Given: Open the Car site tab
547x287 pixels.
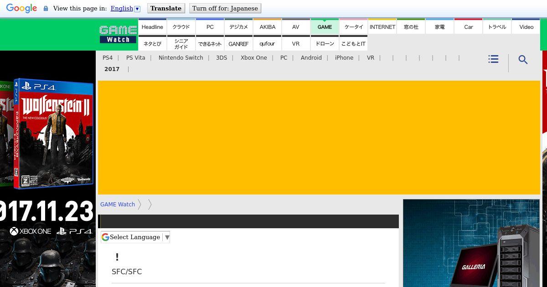Looking at the screenshot, I should click(468, 26).
